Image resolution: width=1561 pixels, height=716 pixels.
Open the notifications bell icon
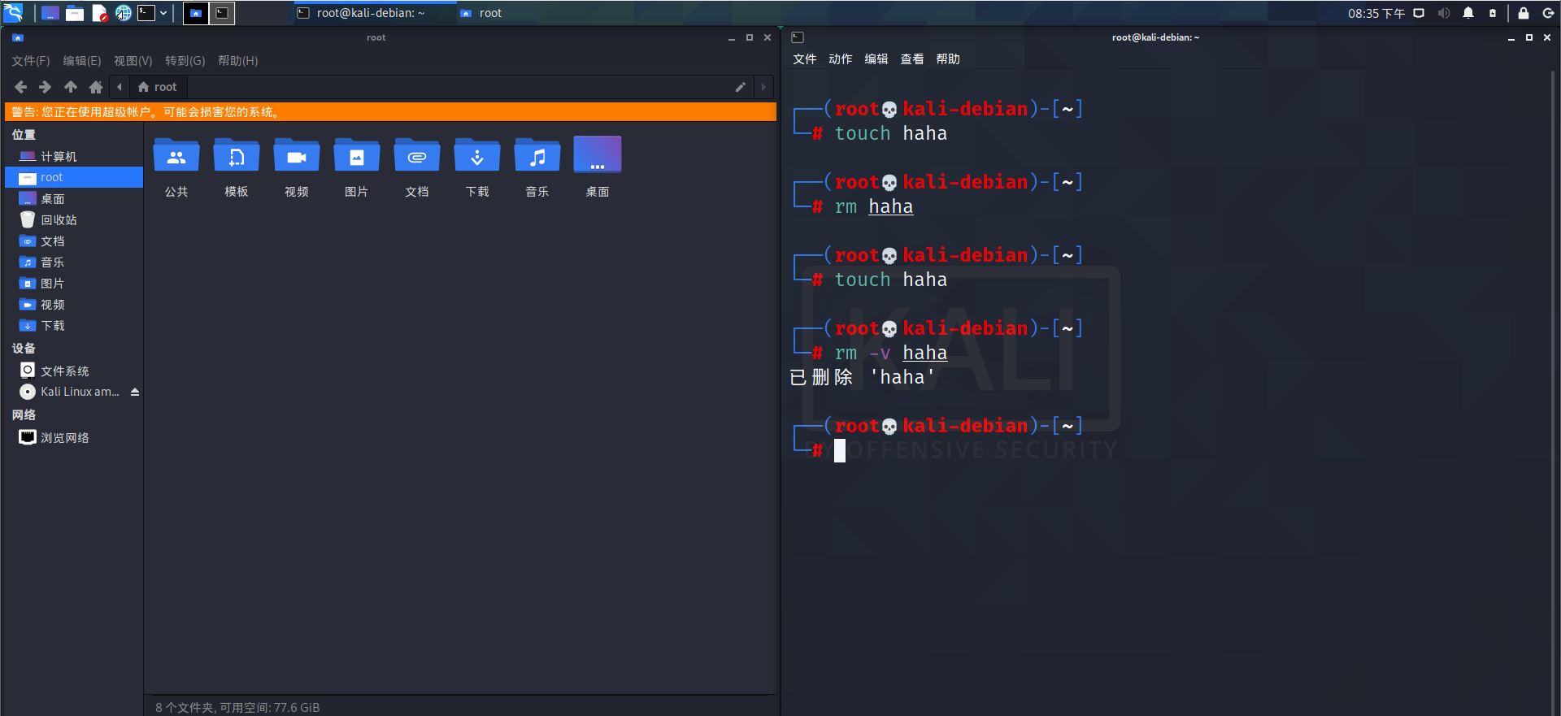tap(1468, 13)
